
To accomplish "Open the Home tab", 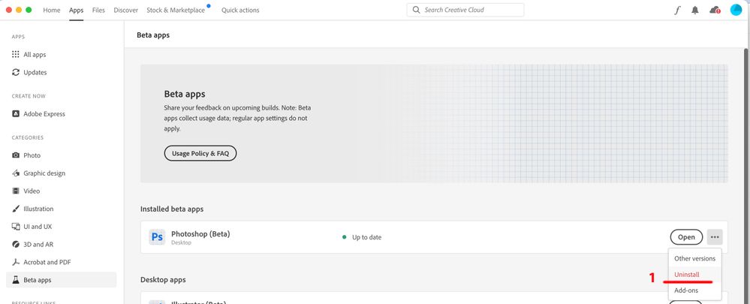I will (52, 10).
